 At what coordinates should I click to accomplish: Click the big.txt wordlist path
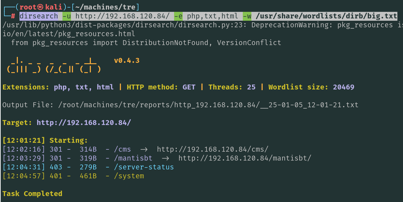326,16
